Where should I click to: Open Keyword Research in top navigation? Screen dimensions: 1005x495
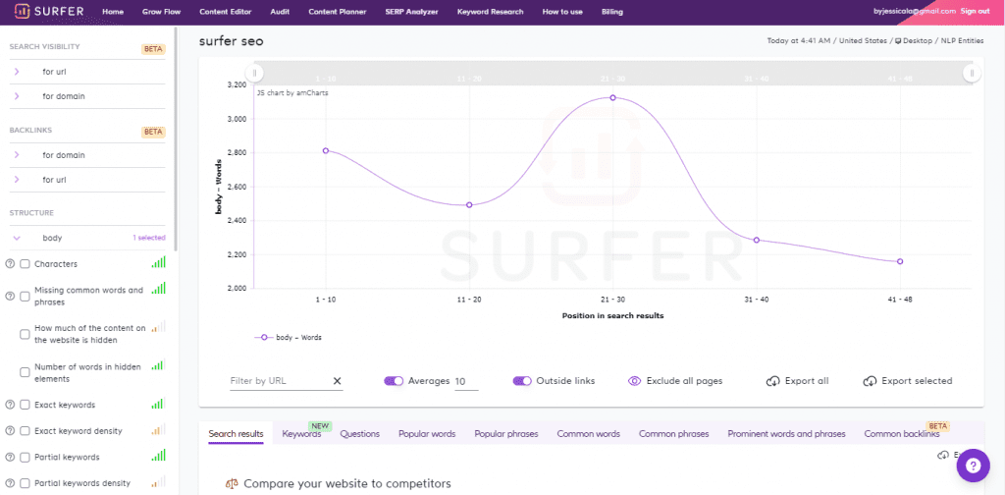coord(491,12)
